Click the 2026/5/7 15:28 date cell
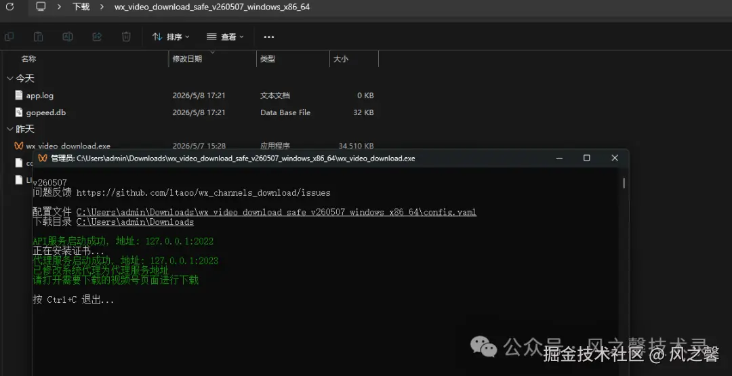The height and width of the screenshot is (376, 732). pos(199,146)
